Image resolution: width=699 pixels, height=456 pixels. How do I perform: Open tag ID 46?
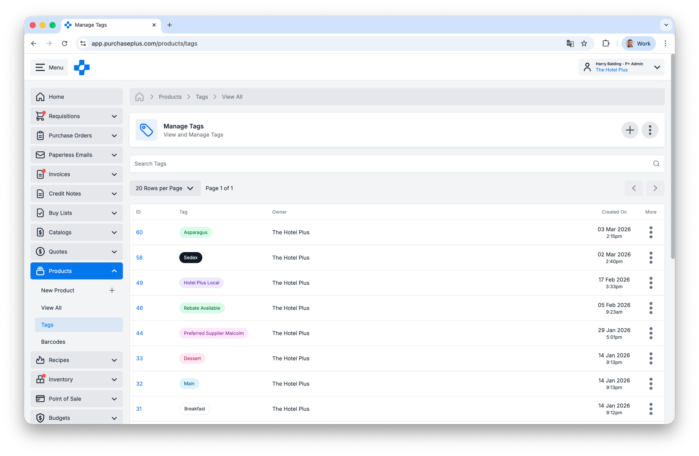point(139,308)
